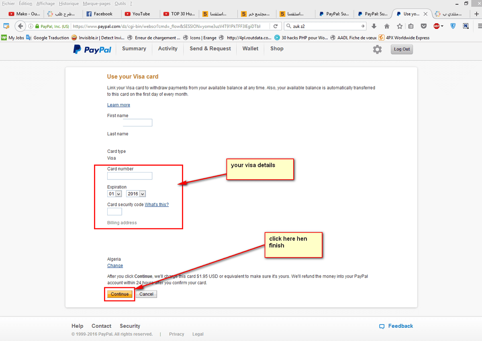The image size is (482, 341).
Task: Click the Learn more link
Action: (x=118, y=105)
